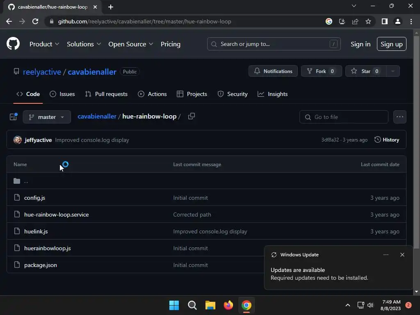This screenshot has width=420, height=315.
Task: Click jeffyactive avatar image
Action: coord(18,140)
